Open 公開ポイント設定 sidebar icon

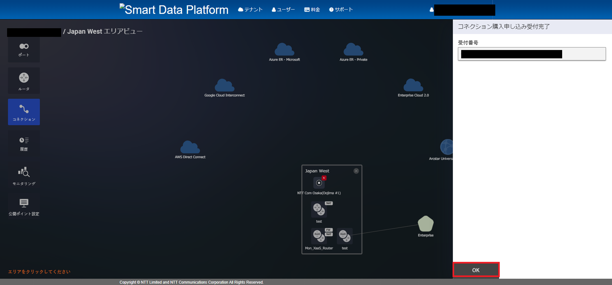pyautogui.click(x=24, y=207)
